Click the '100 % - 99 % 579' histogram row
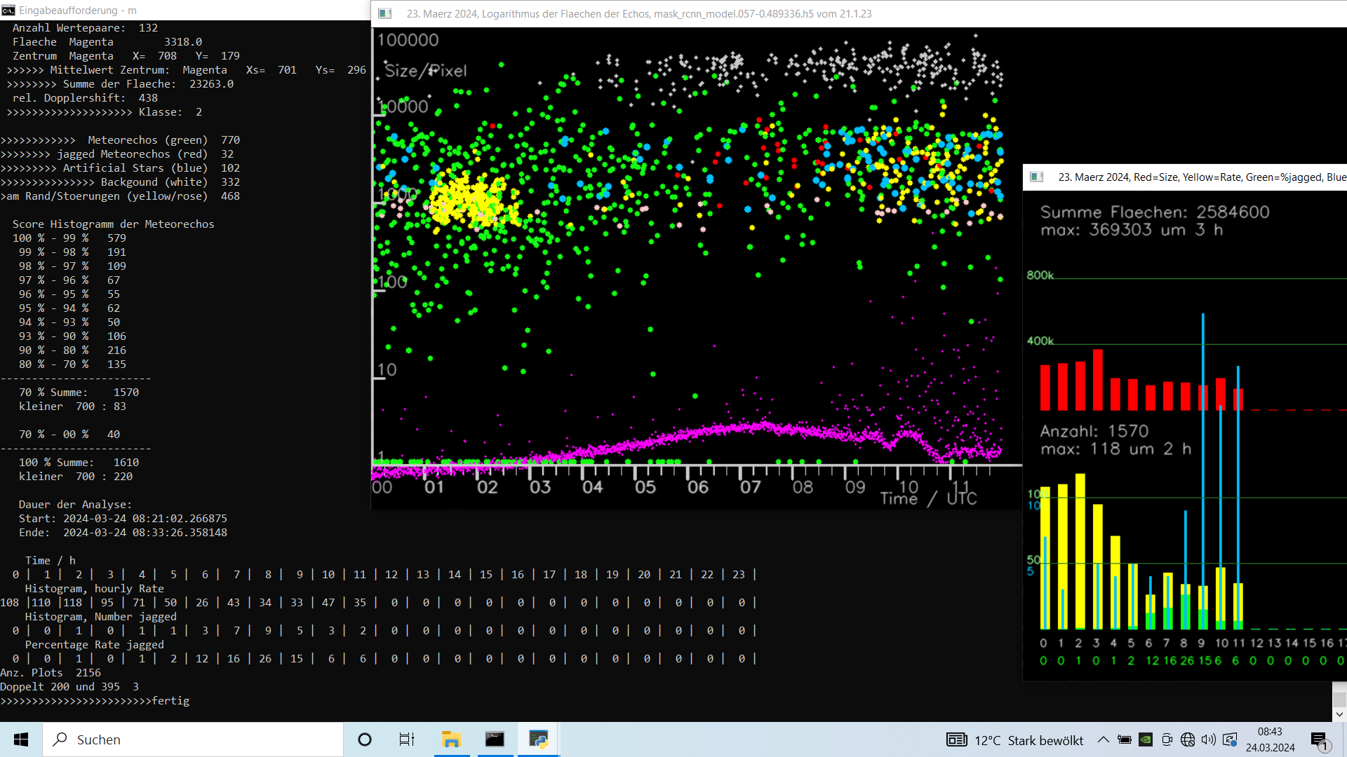 69,238
